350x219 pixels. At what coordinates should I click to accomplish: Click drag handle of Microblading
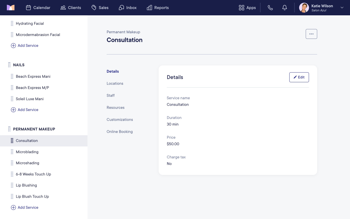[x=12, y=152]
